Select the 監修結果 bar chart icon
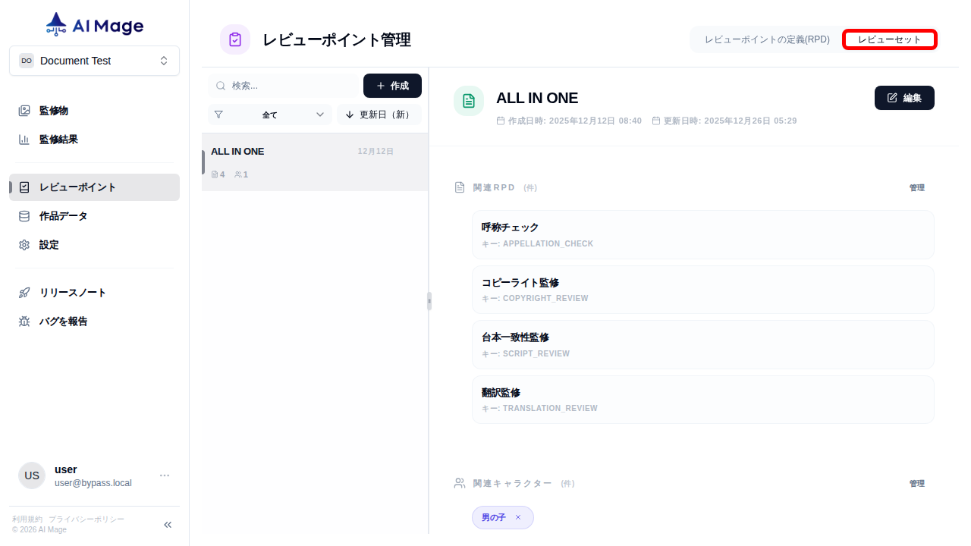Screen dimensions: 971x546 24,139
